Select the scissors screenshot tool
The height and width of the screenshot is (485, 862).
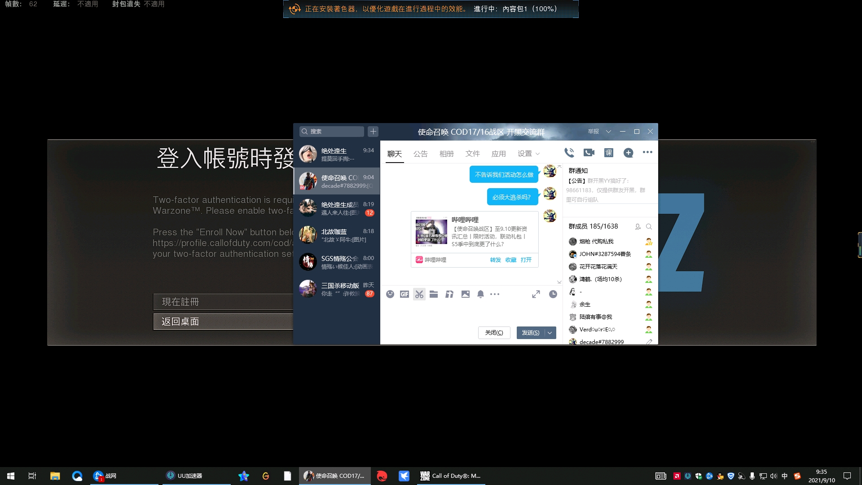click(x=419, y=294)
